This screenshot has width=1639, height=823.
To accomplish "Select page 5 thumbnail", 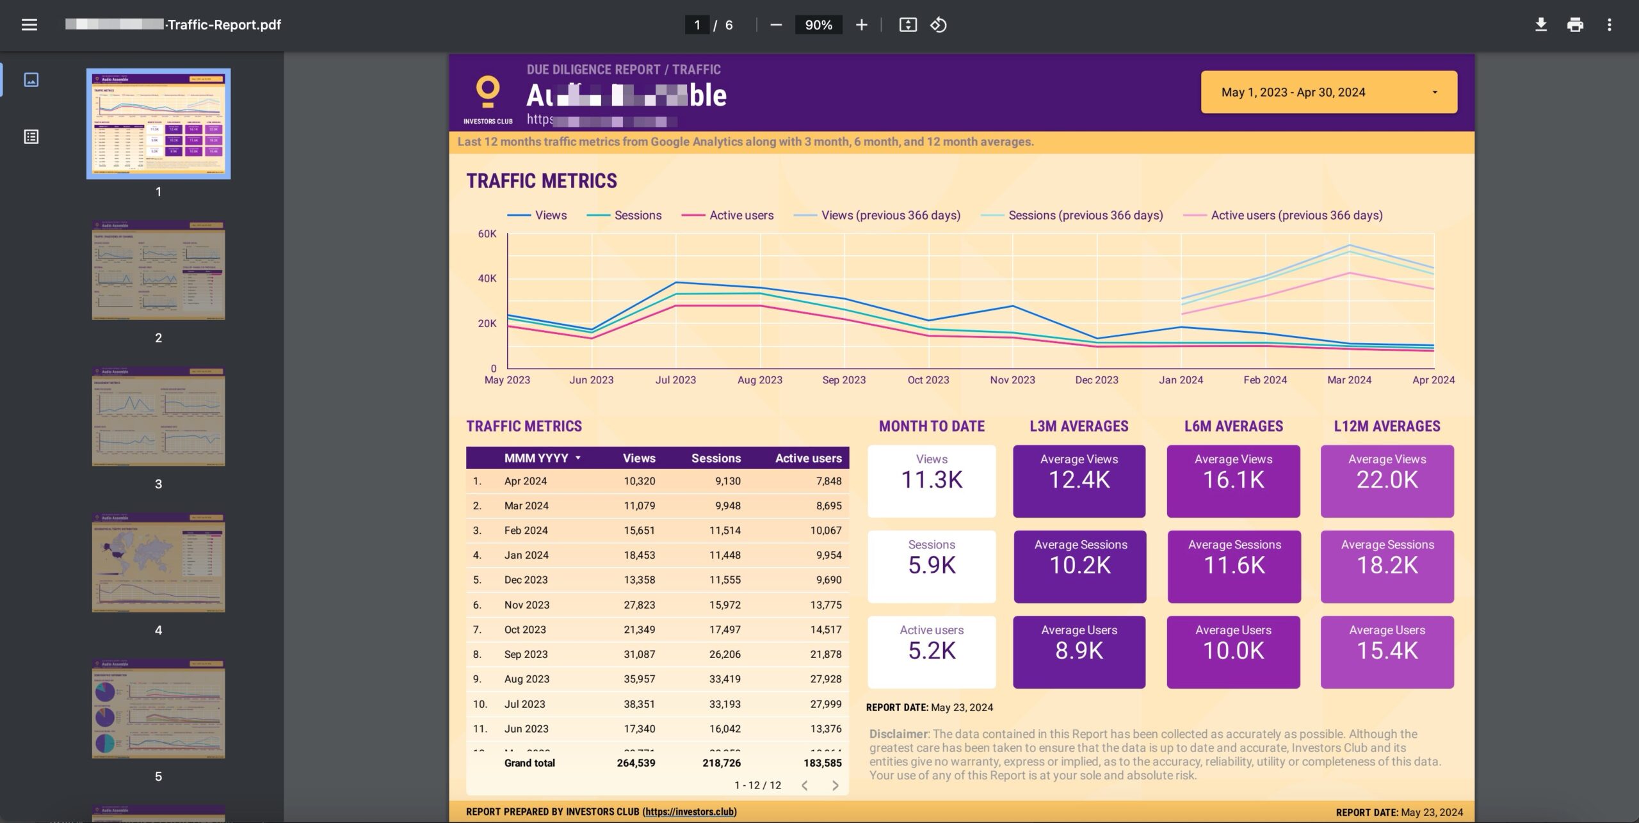I will tap(158, 709).
